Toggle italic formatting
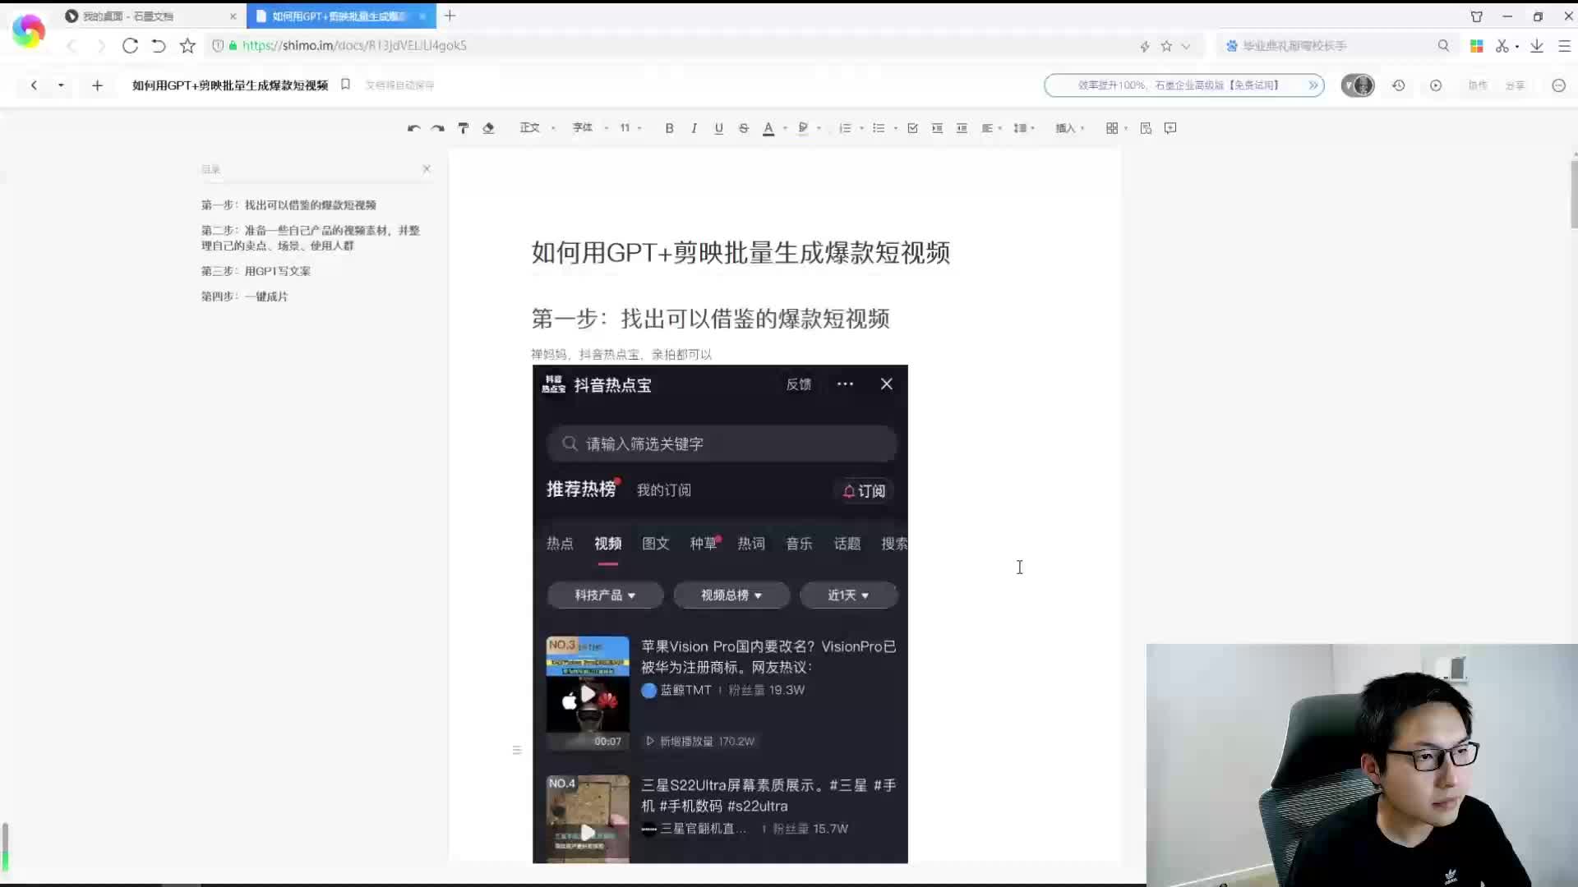This screenshot has width=1578, height=887. pyautogui.click(x=694, y=128)
